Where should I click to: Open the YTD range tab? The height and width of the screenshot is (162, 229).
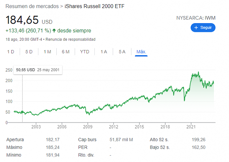coord(85,52)
